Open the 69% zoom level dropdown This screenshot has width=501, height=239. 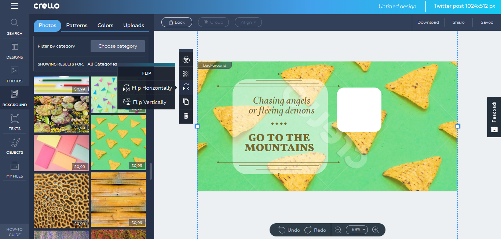tap(357, 230)
